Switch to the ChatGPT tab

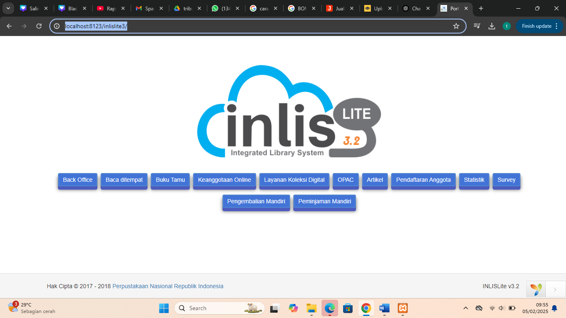pos(417,8)
